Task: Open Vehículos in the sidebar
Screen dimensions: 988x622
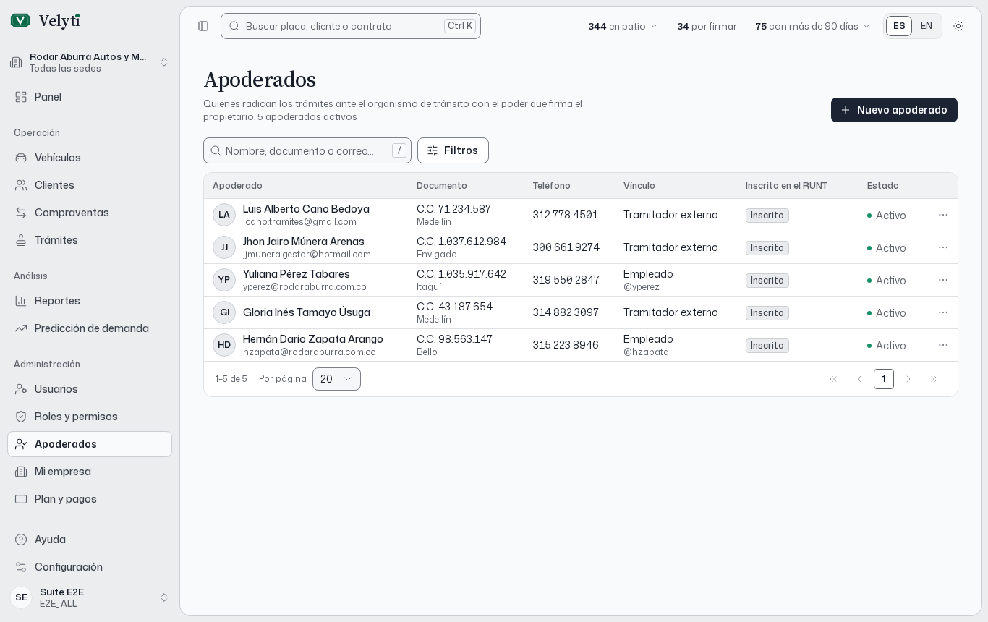Action: click(90, 158)
